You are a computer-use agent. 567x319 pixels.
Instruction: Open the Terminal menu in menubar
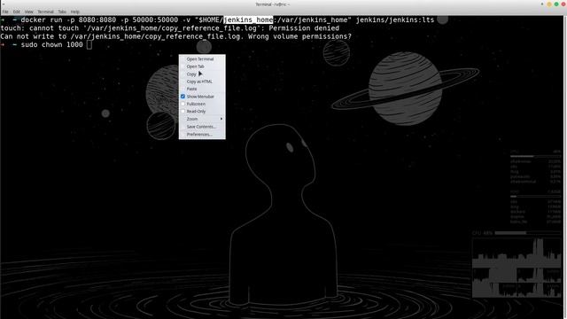pyautogui.click(x=45, y=12)
